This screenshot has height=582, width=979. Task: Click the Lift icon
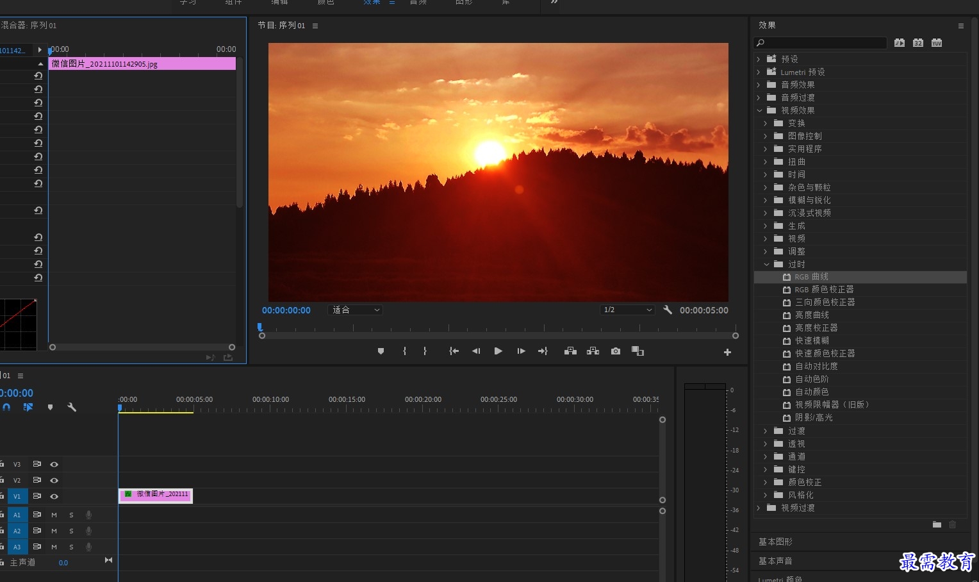[x=570, y=351]
